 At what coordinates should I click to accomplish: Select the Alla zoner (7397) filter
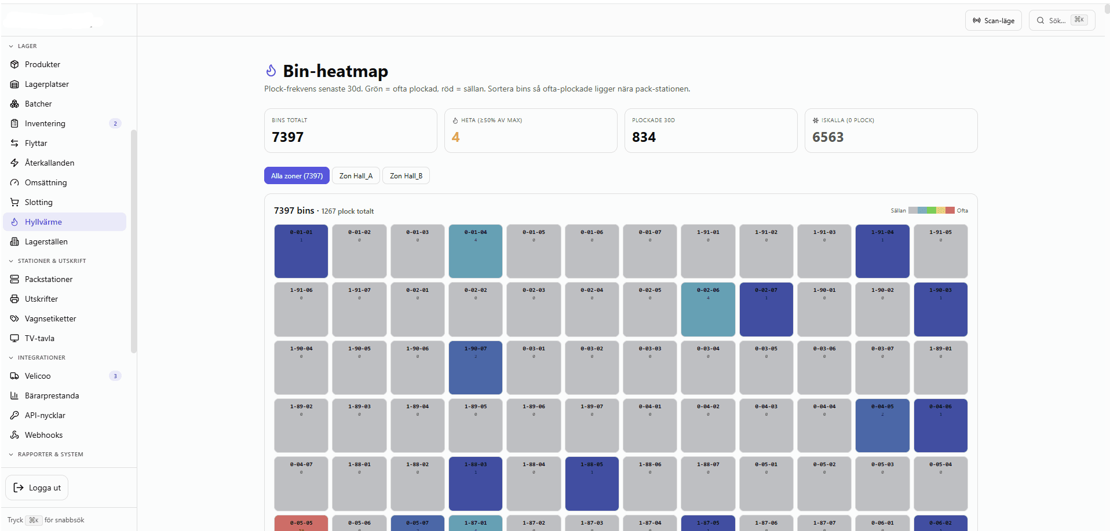(x=297, y=175)
